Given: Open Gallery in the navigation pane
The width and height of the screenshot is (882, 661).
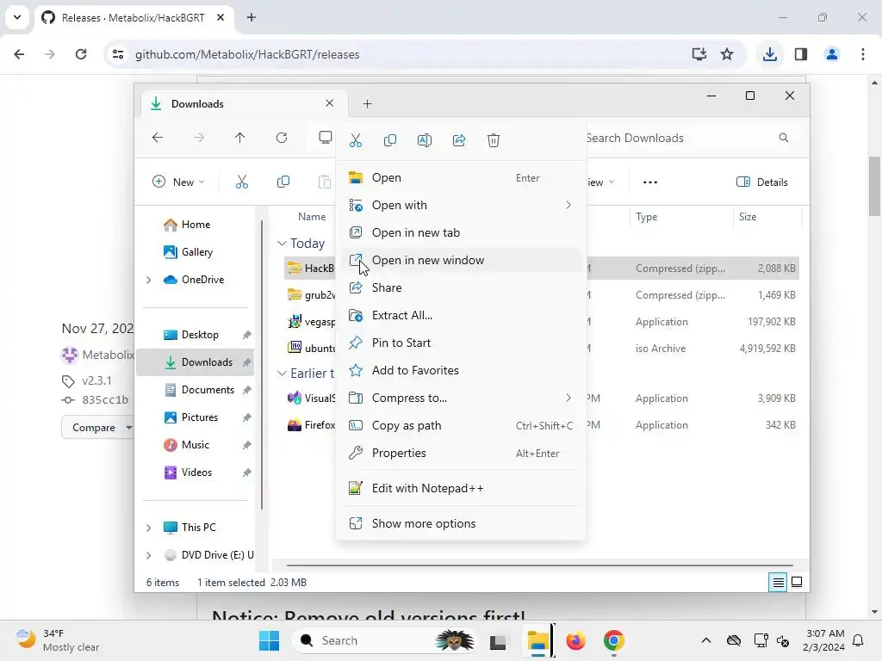Looking at the screenshot, I should tap(197, 252).
